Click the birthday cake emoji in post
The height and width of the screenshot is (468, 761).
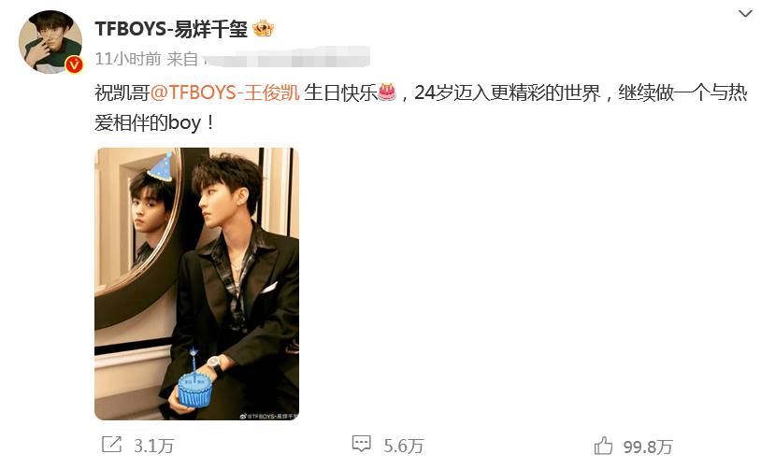pos(386,92)
